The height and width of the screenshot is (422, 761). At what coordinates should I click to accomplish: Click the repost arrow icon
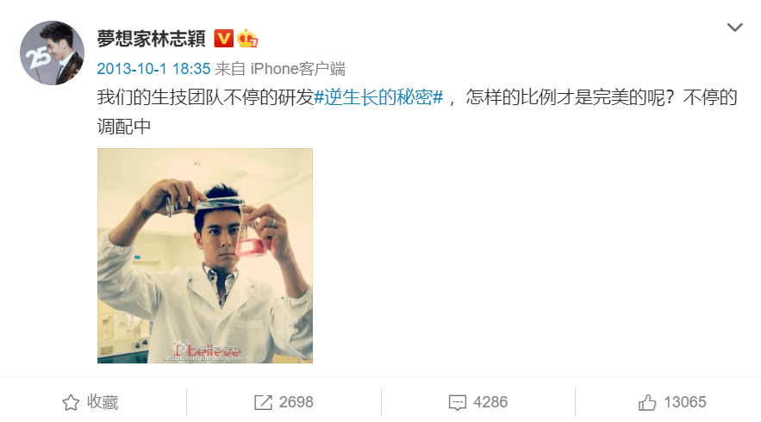click(263, 402)
